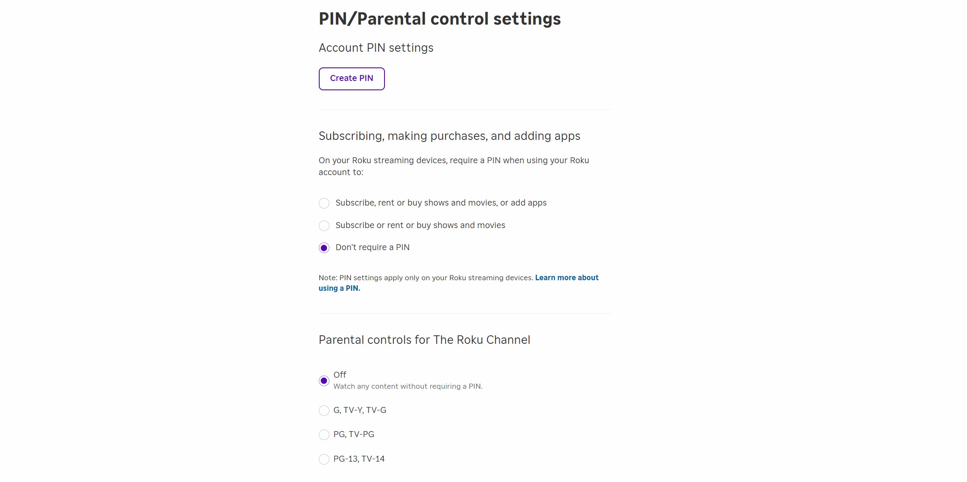This screenshot has width=967, height=482.
Task: Begin creating an account PIN
Action: (351, 78)
